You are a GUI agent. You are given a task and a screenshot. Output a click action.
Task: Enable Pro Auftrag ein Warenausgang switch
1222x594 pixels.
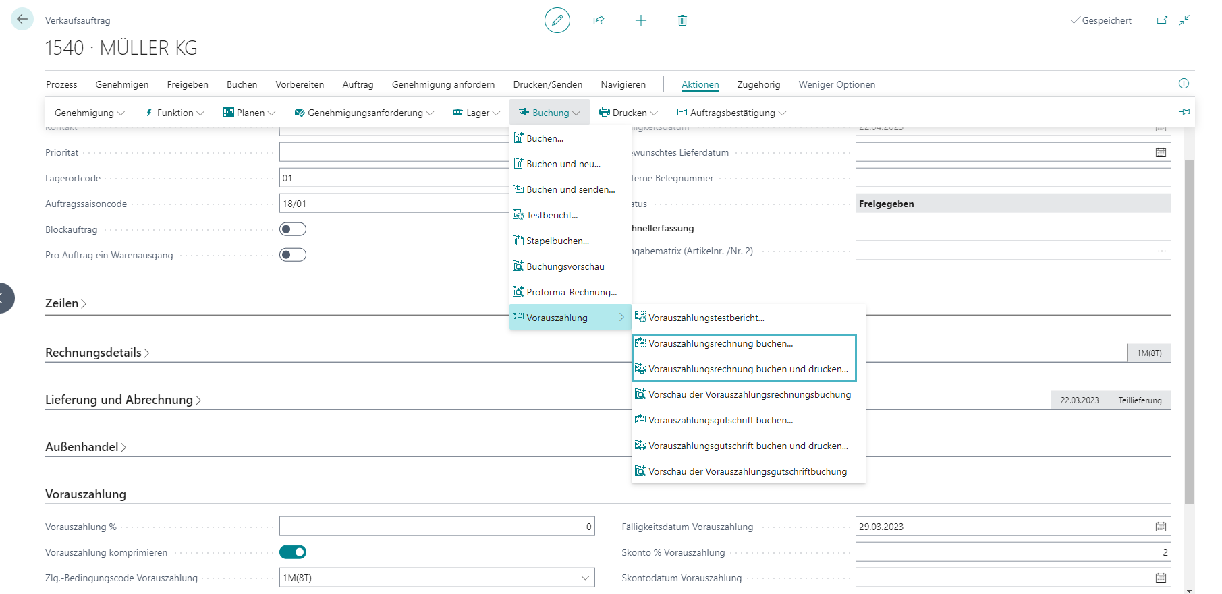[x=293, y=255]
